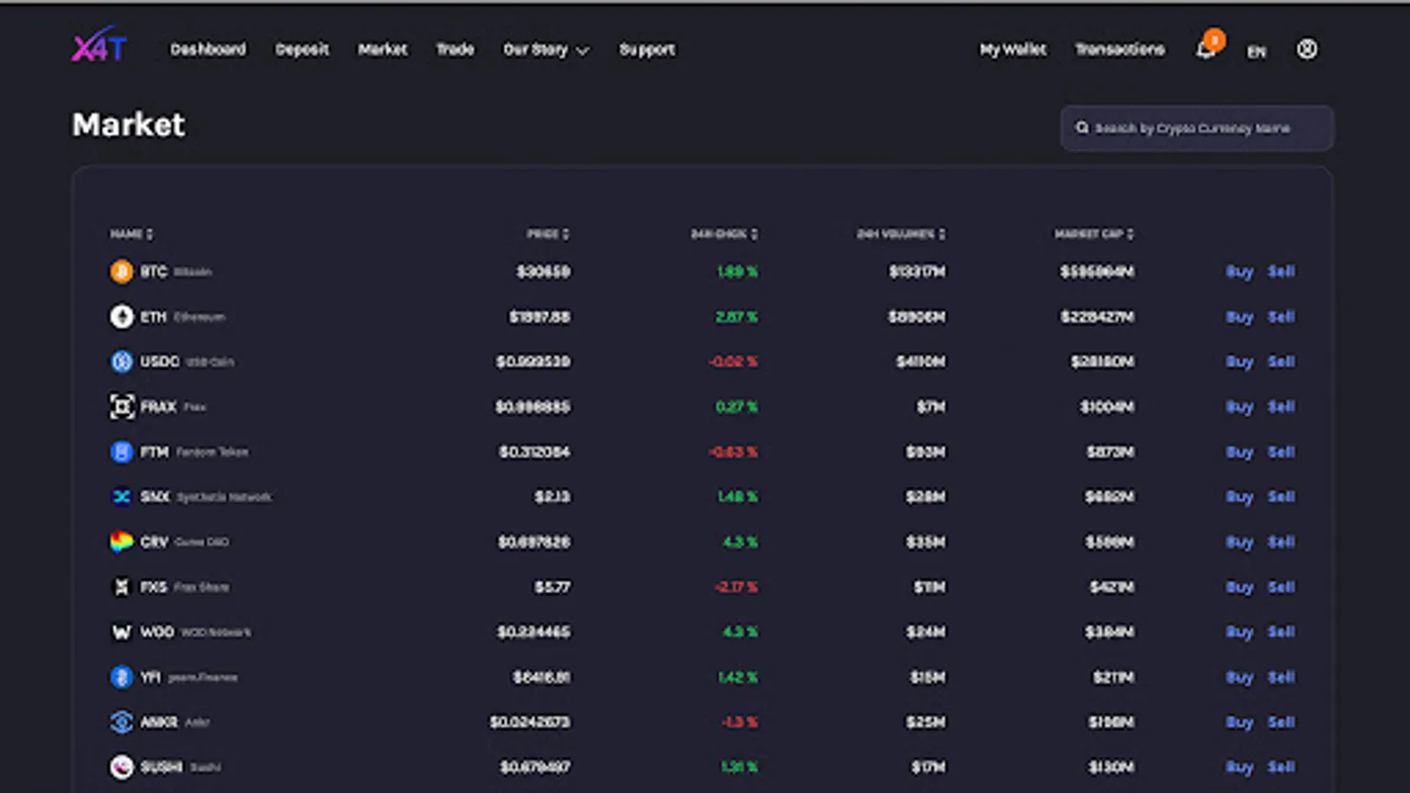The height and width of the screenshot is (793, 1410).
Task: Buy USDC from its row
Action: coord(1239,361)
